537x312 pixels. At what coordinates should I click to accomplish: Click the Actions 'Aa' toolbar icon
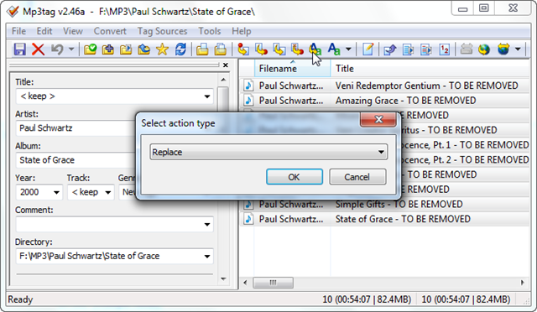click(x=334, y=49)
